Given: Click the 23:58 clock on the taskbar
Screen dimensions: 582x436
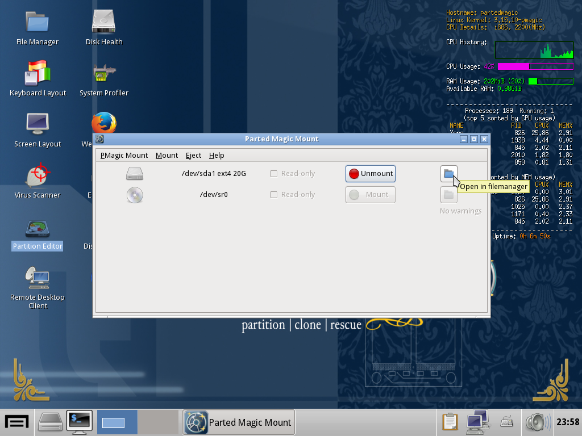Looking at the screenshot, I should click(568, 422).
